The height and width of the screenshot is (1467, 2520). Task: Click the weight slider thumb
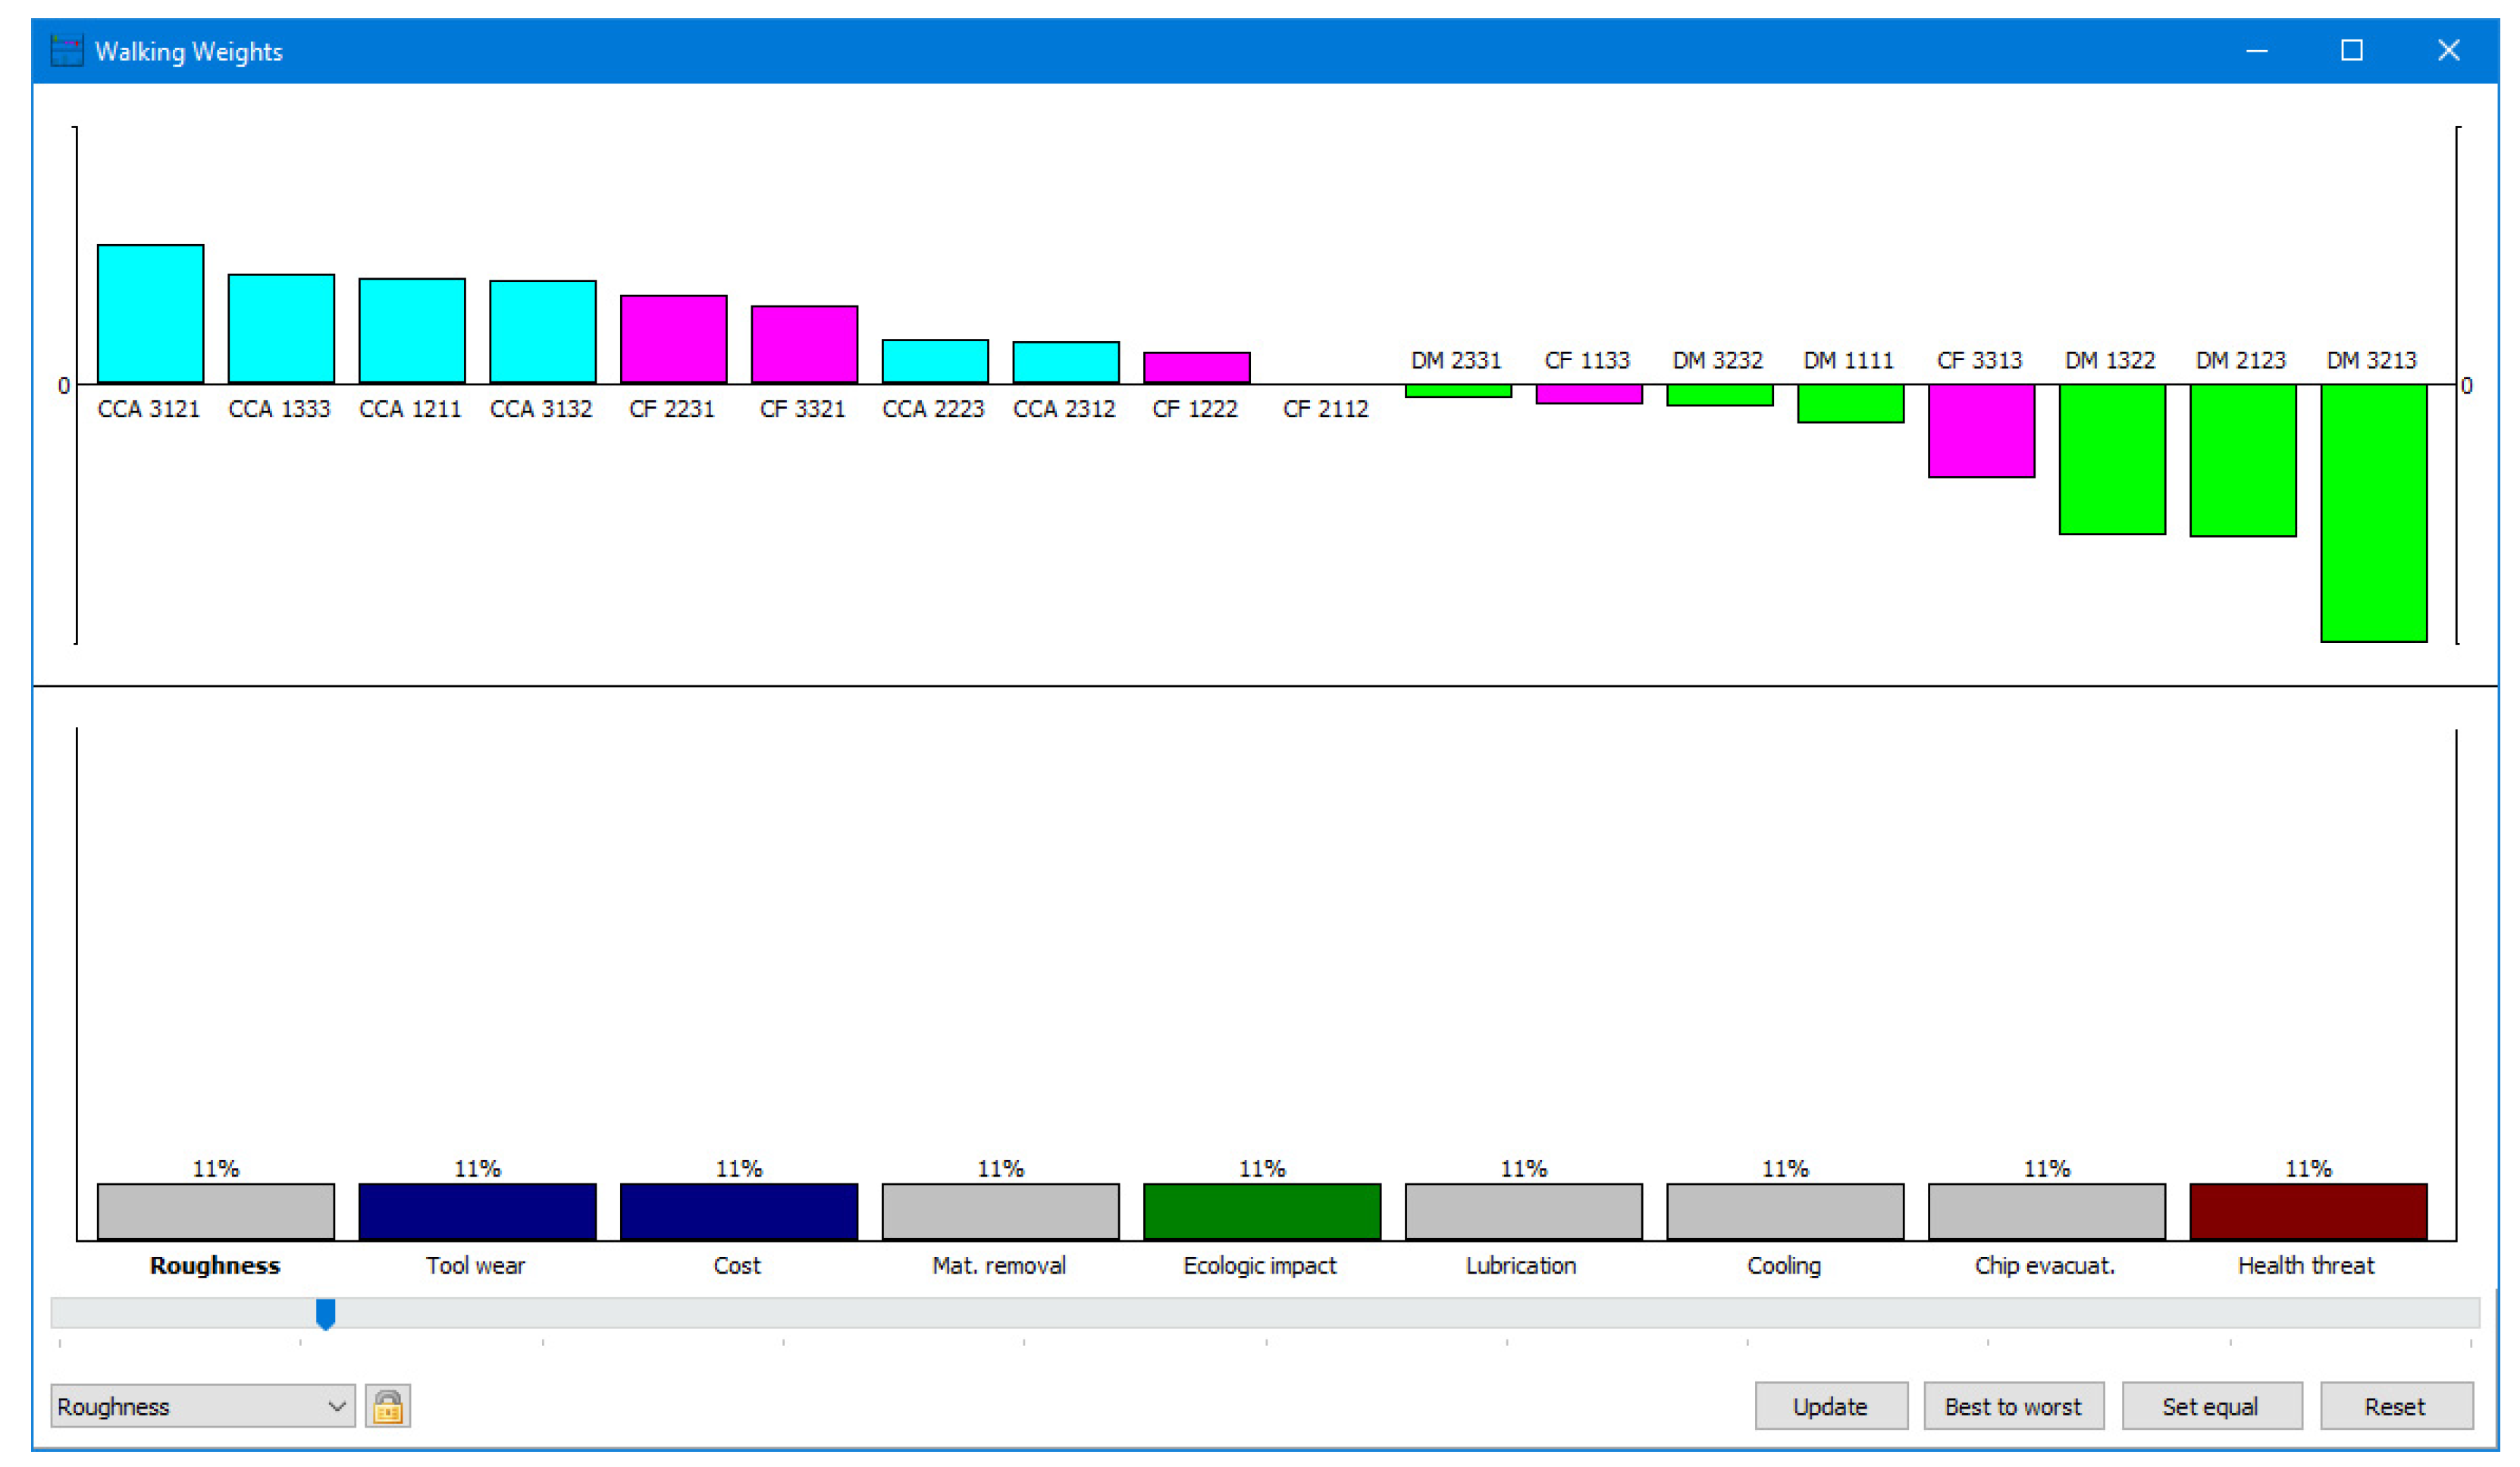coord(325,1313)
